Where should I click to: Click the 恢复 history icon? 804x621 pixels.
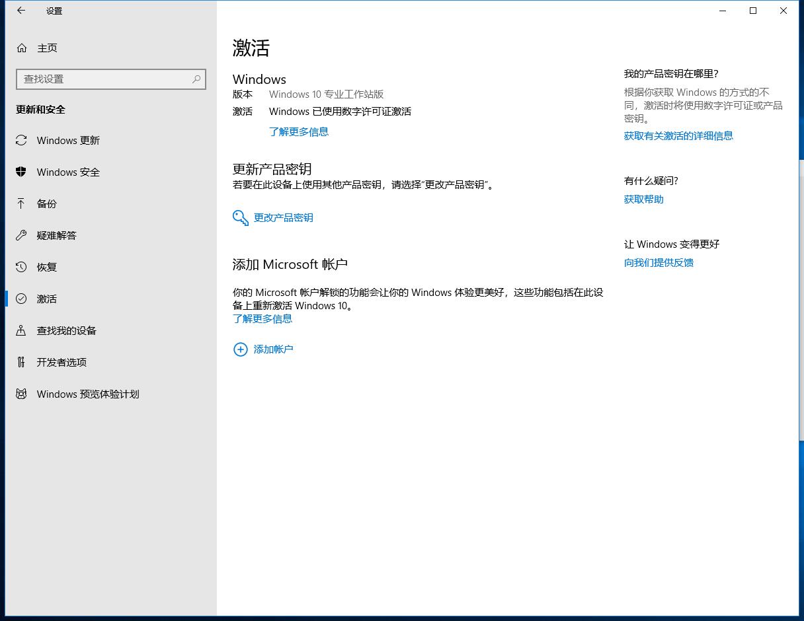(21, 267)
